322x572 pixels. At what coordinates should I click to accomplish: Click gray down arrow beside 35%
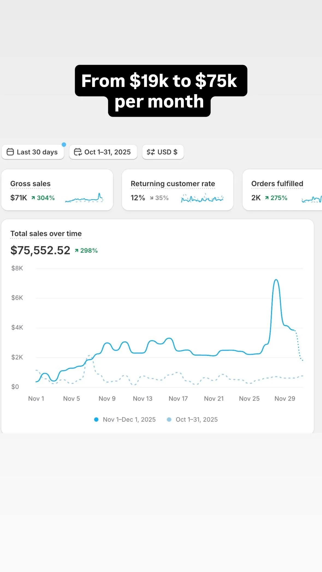pyautogui.click(x=152, y=198)
